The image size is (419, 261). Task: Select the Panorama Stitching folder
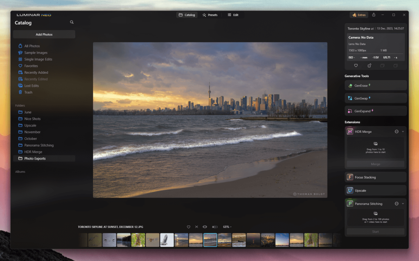[x=39, y=145]
